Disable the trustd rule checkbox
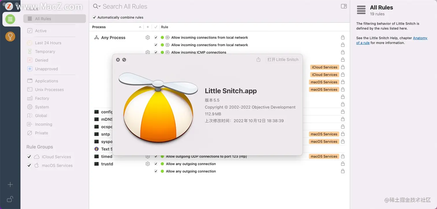The image size is (437, 209). (156, 164)
